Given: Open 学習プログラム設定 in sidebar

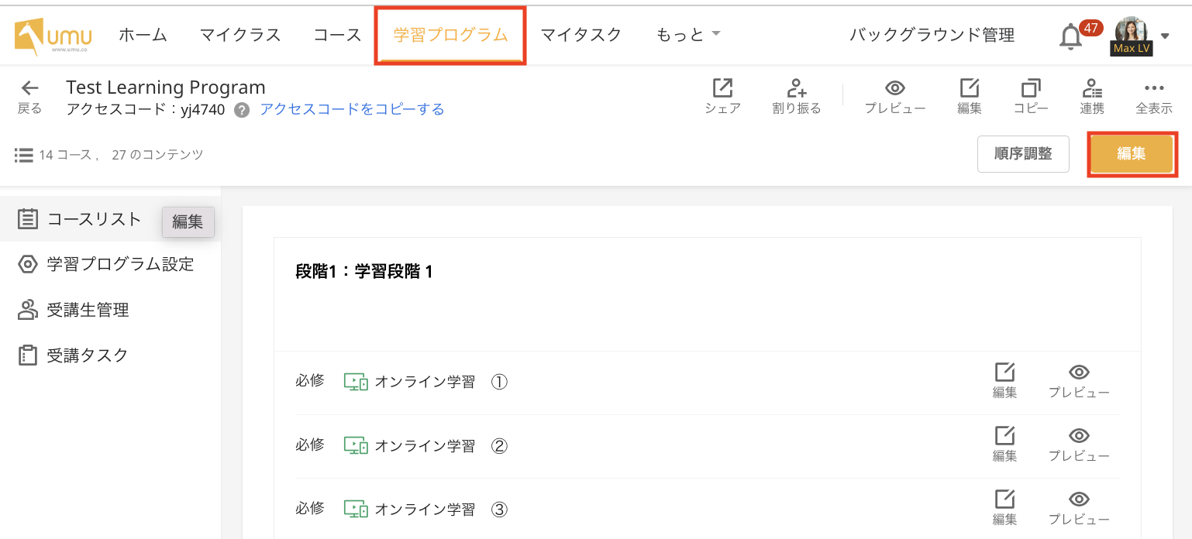Looking at the screenshot, I should 119,264.
